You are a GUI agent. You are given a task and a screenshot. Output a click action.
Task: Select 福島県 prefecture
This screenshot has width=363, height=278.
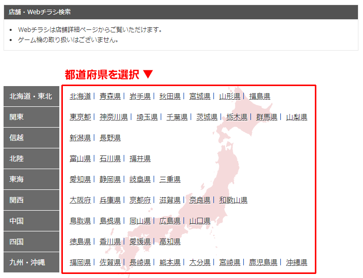[x=260, y=96]
